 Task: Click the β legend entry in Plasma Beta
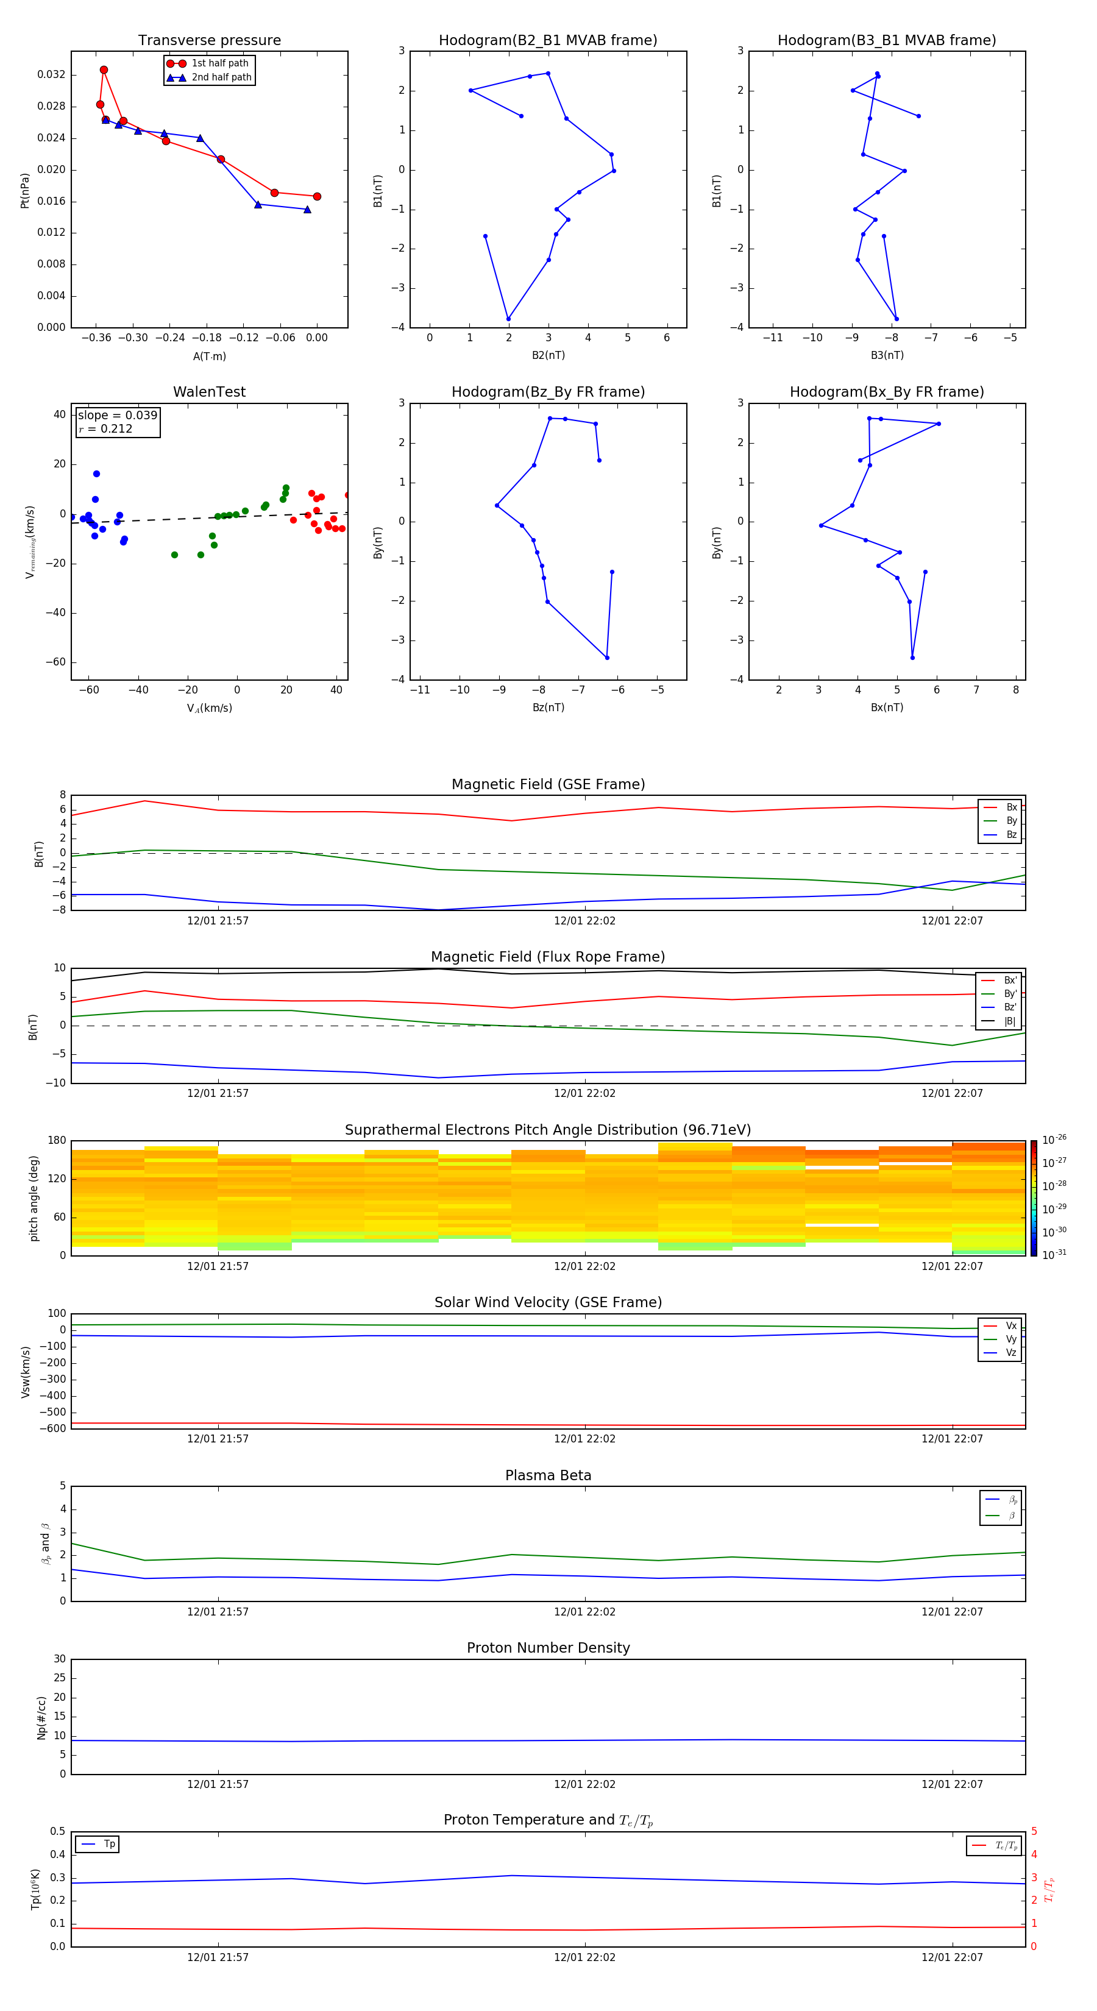[1001, 1516]
